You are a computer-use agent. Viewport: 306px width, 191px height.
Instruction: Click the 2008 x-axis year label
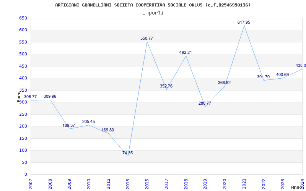click(50, 184)
